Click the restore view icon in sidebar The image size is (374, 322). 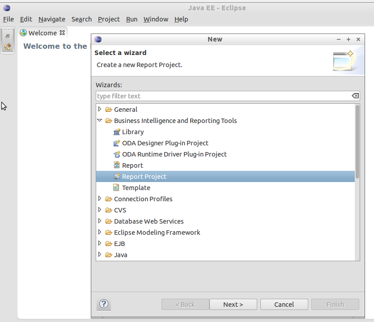(x=8, y=36)
